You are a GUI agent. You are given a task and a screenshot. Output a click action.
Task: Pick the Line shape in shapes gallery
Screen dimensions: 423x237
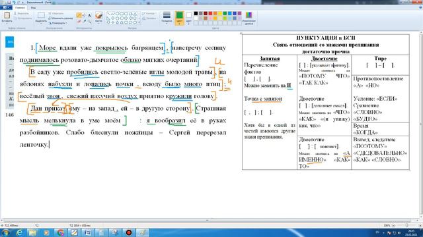point(108,14)
